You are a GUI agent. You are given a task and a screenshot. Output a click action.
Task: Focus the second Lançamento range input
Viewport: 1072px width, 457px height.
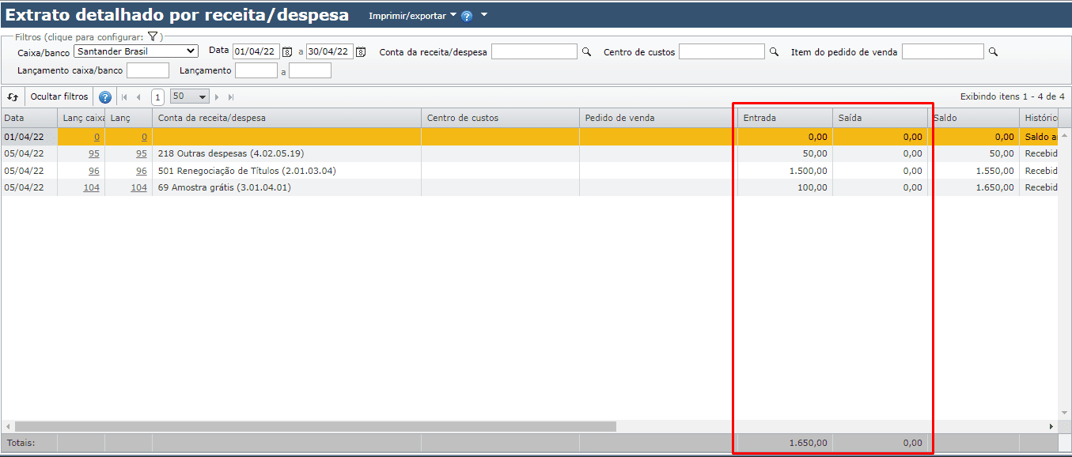pyautogui.click(x=310, y=70)
